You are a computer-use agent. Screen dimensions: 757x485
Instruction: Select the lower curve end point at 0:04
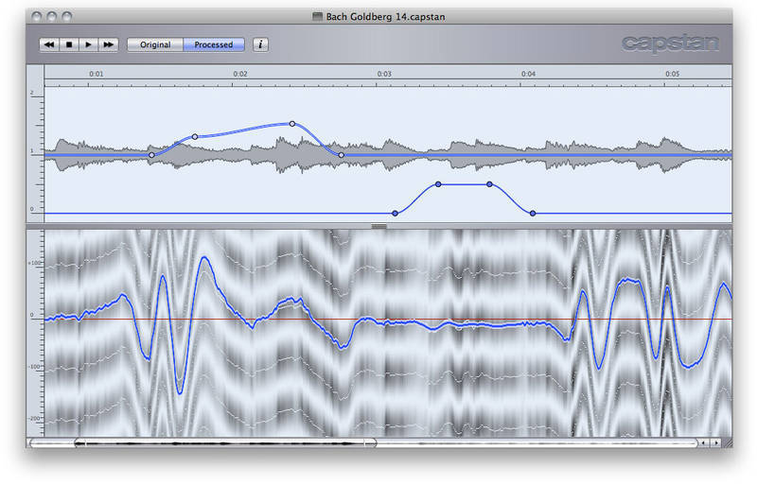point(533,213)
